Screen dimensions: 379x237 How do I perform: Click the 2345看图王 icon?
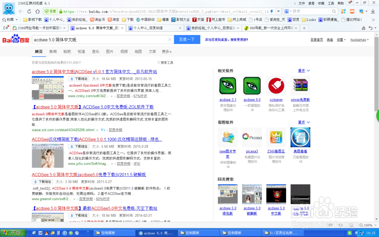point(276,137)
